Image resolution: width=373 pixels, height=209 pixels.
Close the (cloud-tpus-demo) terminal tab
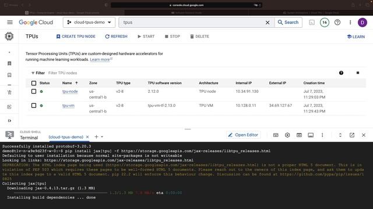(87, 137)
